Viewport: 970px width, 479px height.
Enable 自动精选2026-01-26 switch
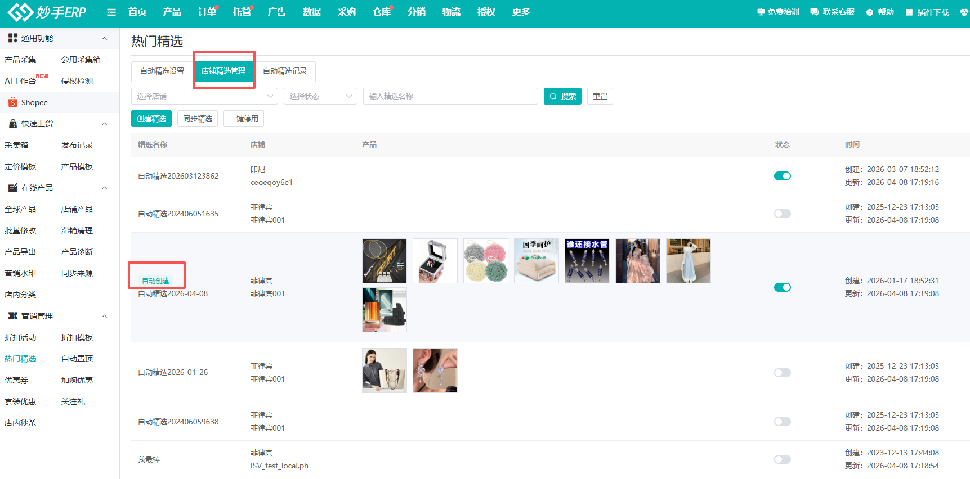point(783,373)
